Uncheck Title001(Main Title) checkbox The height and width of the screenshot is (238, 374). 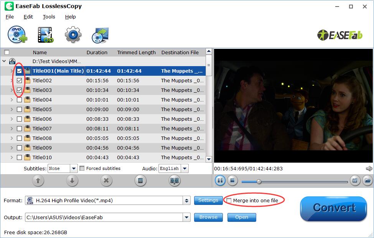click(x=19, y=71)
